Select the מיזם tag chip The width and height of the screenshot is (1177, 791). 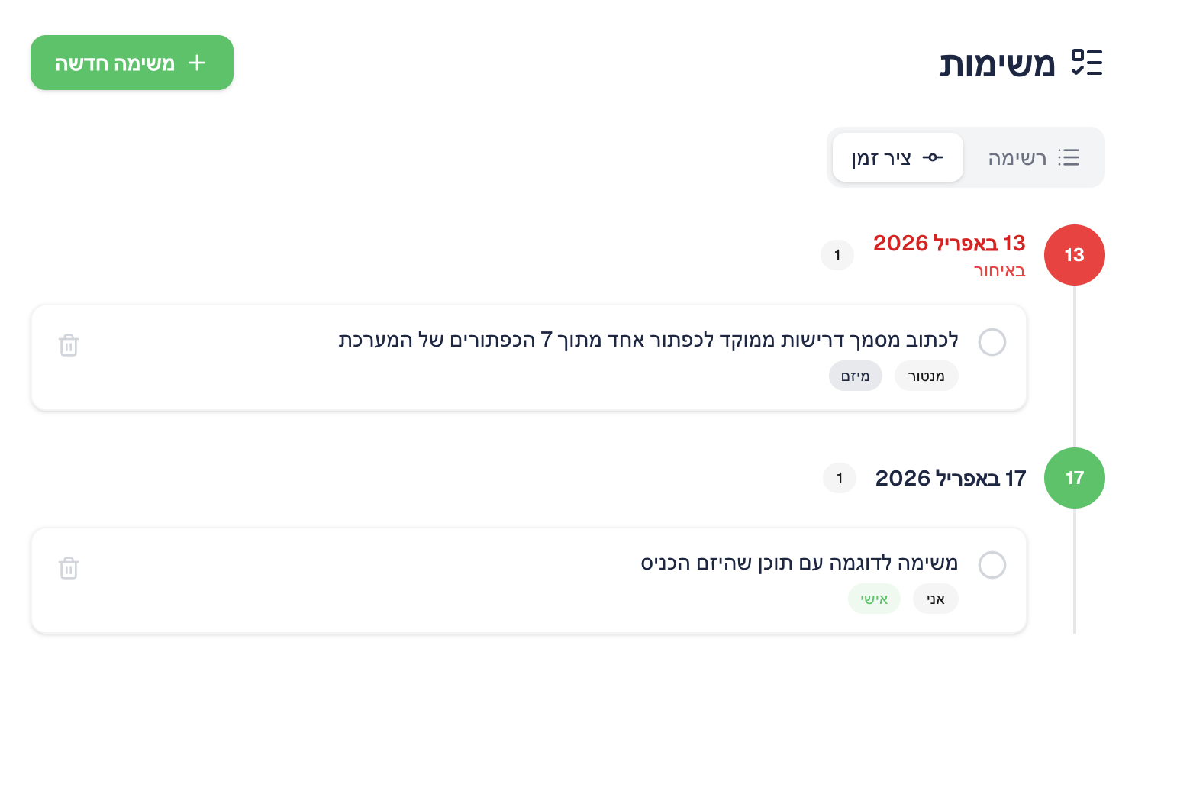[x=855, y=376]
